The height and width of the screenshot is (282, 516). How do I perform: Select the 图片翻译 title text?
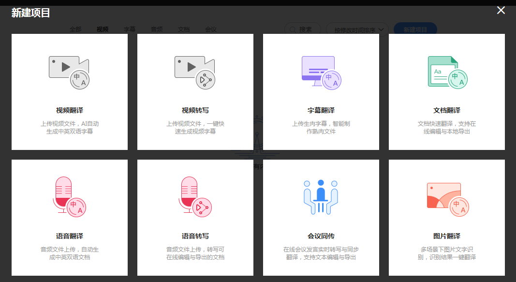(x=446, y=236)
